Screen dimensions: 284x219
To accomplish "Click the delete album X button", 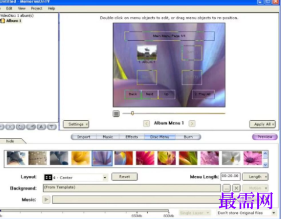I will tap(10, 127).
